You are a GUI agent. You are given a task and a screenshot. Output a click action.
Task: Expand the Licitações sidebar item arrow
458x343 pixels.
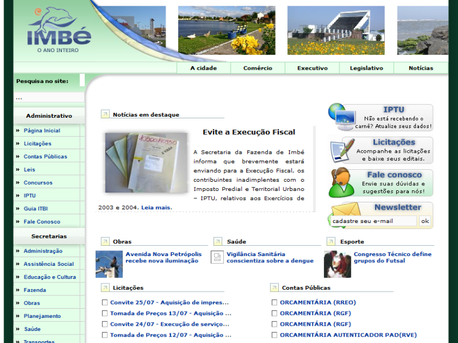click(18, 143)
